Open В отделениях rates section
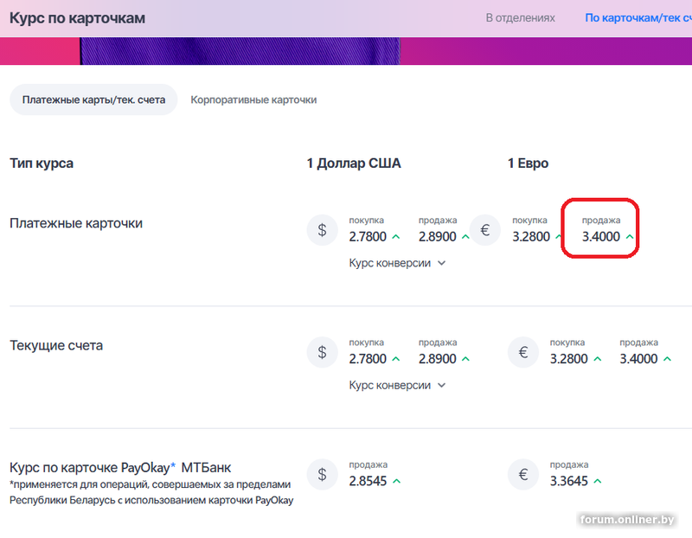The height and width of the screenshot is (538, 692). click(x=521, y=18)
